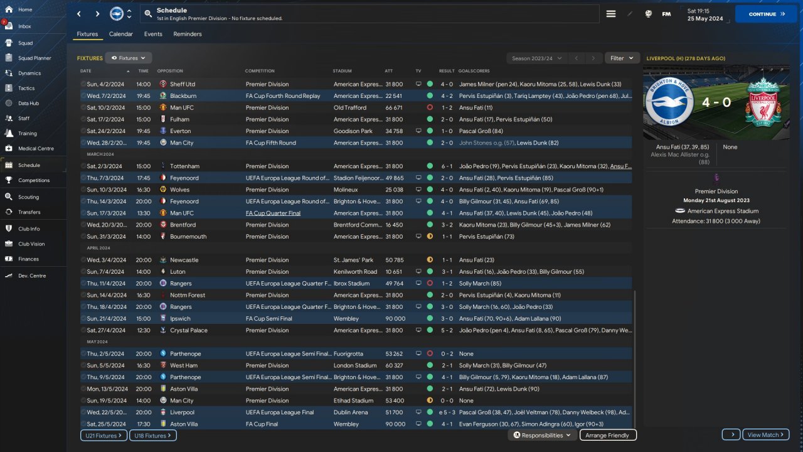Open the hamburger menu in the top bar
This screenshot has height=452, width=803.
point(610,14)
